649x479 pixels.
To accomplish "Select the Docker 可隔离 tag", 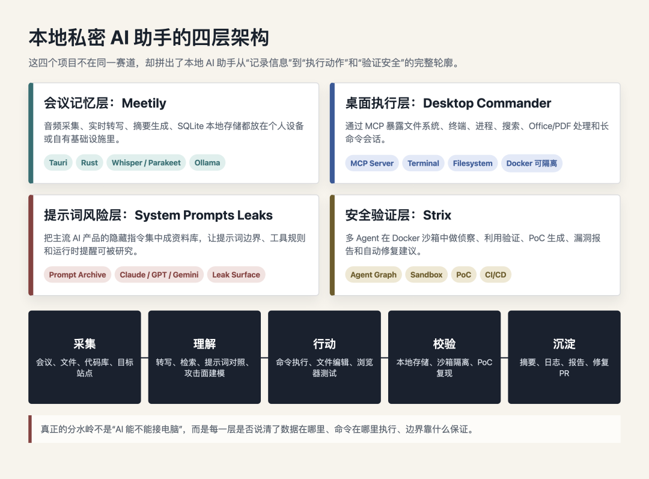I will coord(532,163).
